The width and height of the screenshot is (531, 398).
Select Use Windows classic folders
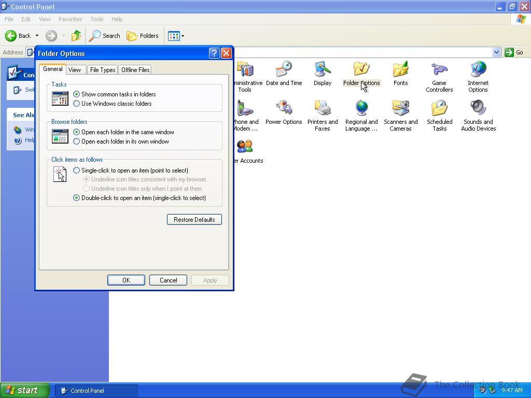click(x=113, y=104)
